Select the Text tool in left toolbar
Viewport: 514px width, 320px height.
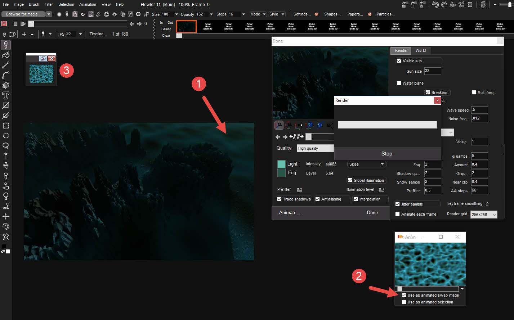[x=6, y=95]
